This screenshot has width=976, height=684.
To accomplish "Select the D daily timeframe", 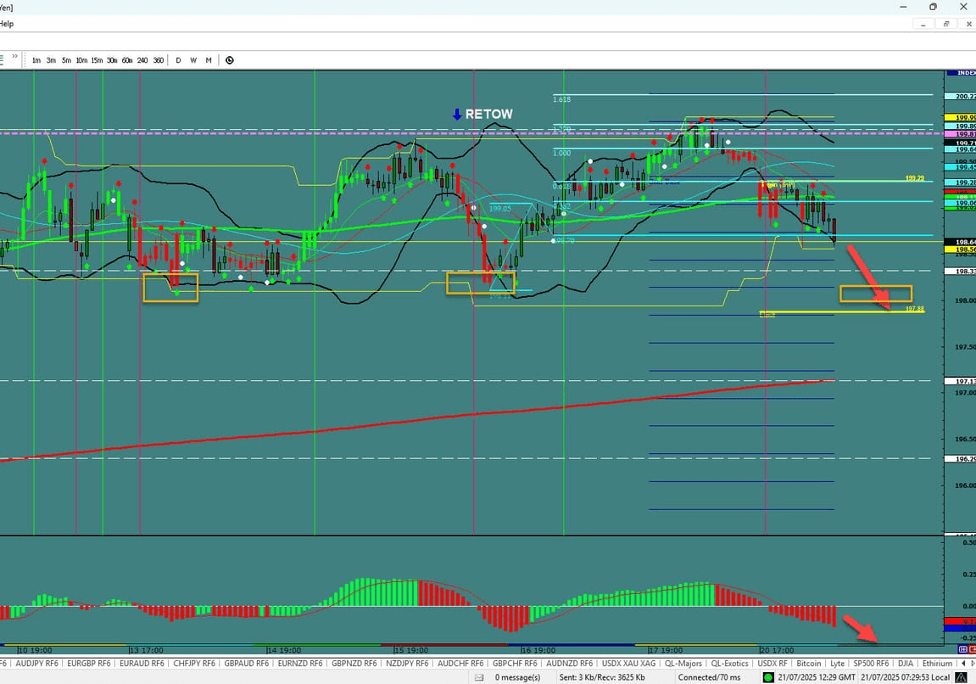I will tap(178, 60).
